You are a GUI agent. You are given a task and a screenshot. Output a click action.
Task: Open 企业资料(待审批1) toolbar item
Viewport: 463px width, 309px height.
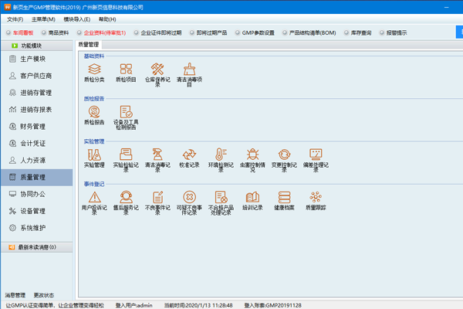[x=101, y=32]
